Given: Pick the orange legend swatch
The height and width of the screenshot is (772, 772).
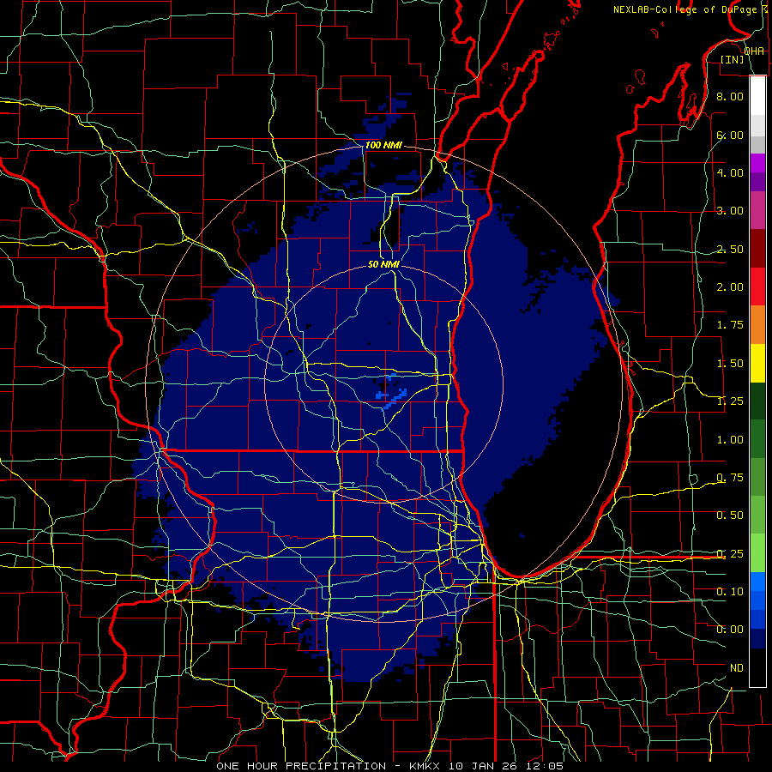Looking at the screenshot, I should 757,325.
